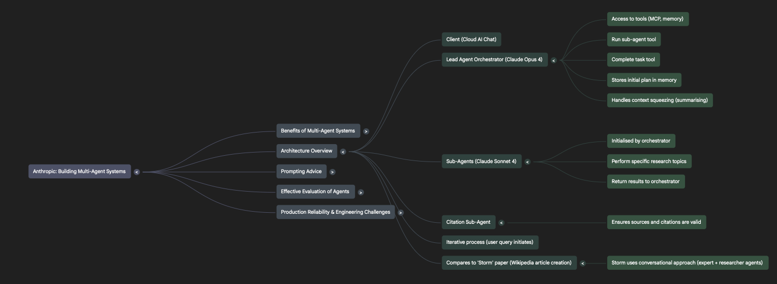This screenshot has width=777, height=284.
Task: Collapse the Compares to 'Storm' paper chevron
Action: click(x=583, y=263)
